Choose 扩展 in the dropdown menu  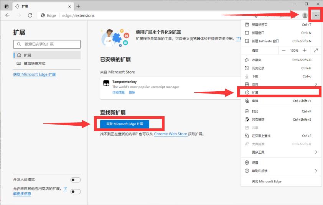(x=281, y=92)
